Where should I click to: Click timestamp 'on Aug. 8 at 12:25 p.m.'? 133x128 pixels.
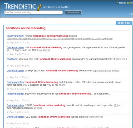(18, 89)
